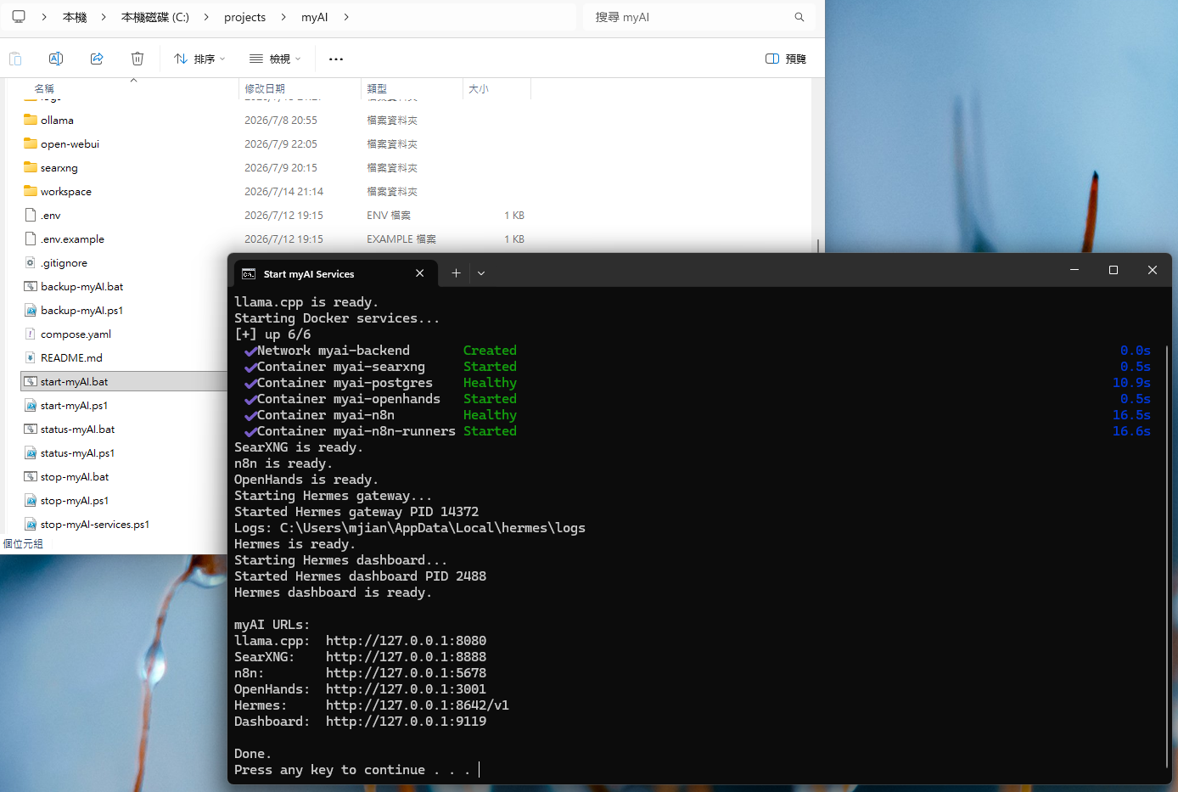1178x792 pixels.
Task: Expand chevron after myAI breadcrumb
Action: [346, 17]
